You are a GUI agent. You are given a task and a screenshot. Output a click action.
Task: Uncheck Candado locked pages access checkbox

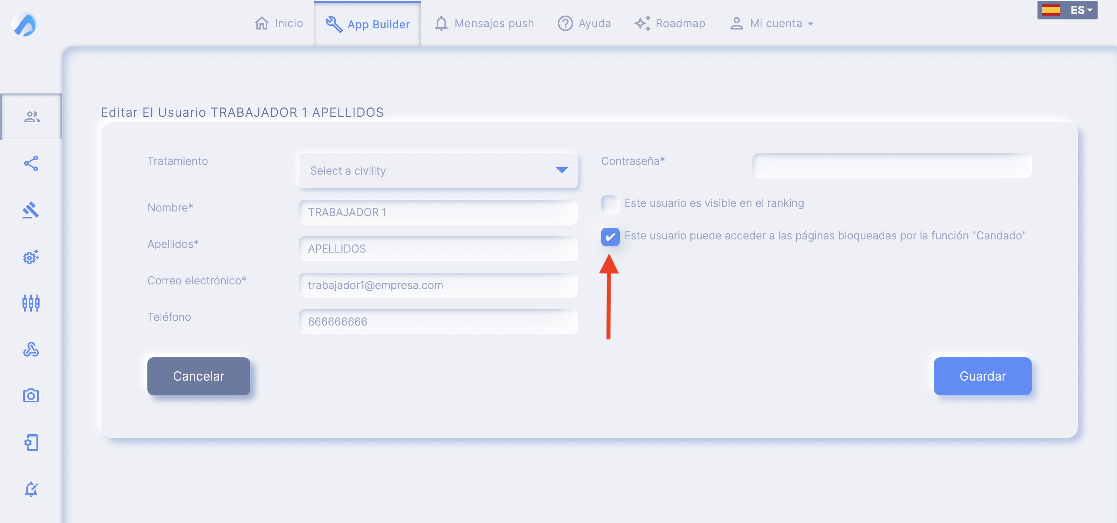pyautogui.click(x=610, y=237)
